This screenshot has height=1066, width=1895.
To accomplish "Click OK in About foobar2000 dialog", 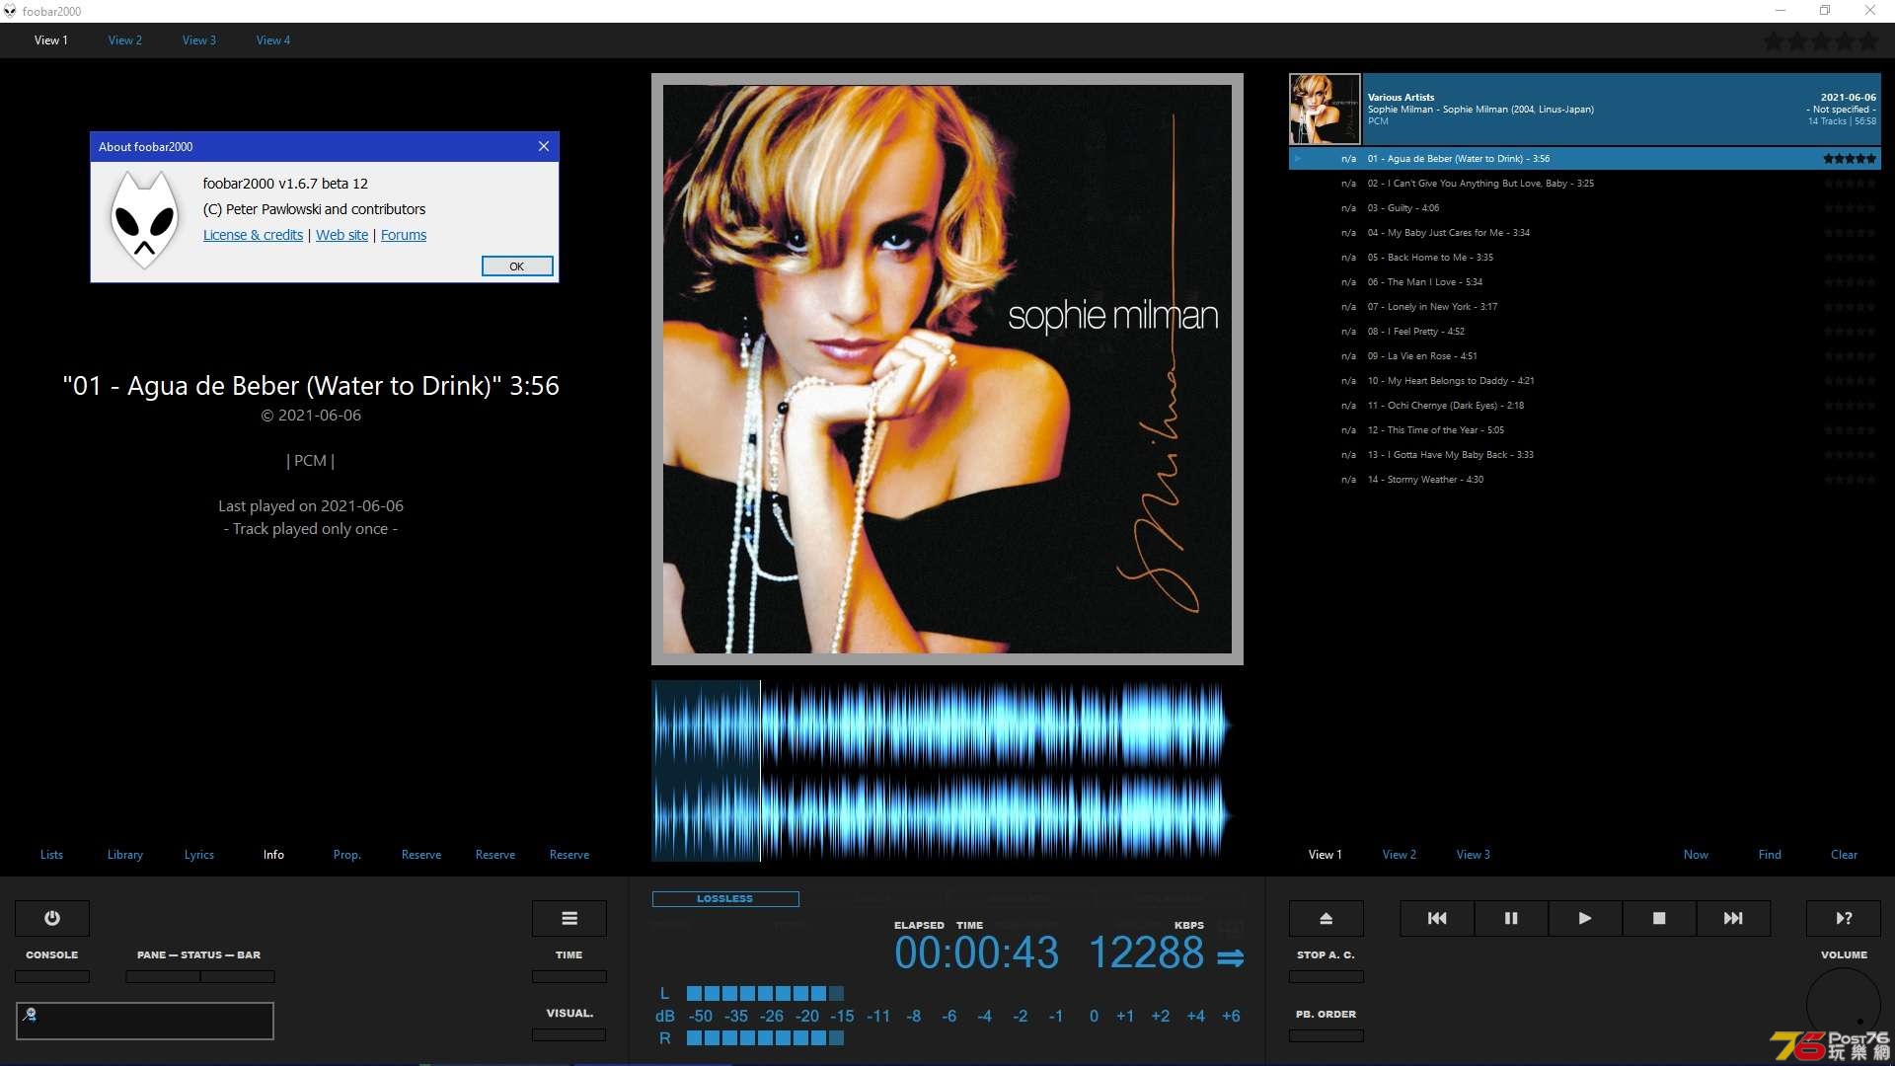I will point(517,266).
